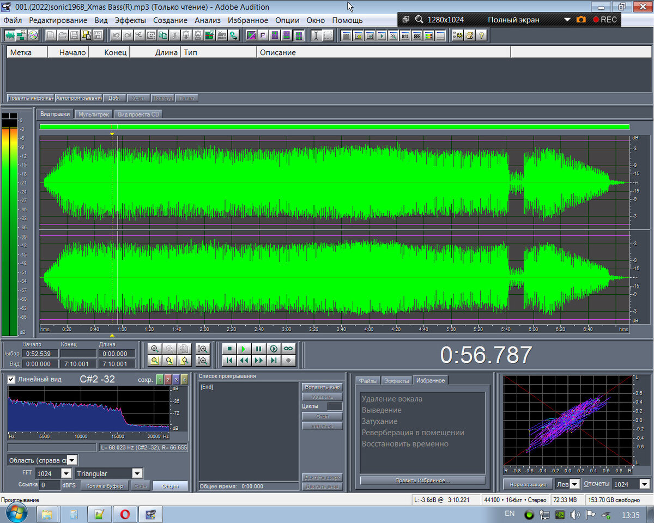654x523 pixels.
Task: Open the Эффекты menu
Action: (130, 20)
